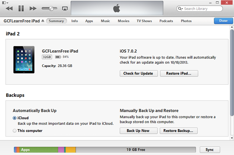Open the AirPlay output icon
This screenshot has width=234, height=155.
[x=65, y=8]
